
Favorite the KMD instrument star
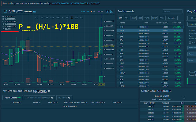pos(118,27)
